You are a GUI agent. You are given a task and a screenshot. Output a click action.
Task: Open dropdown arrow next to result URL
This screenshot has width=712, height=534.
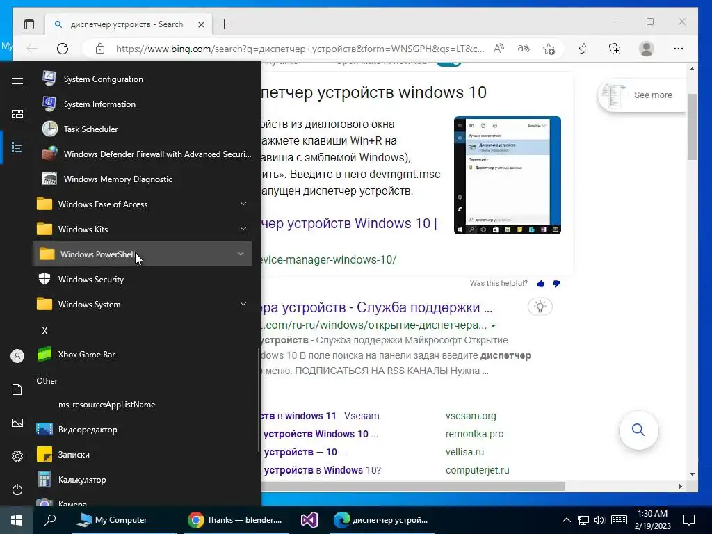493,326
